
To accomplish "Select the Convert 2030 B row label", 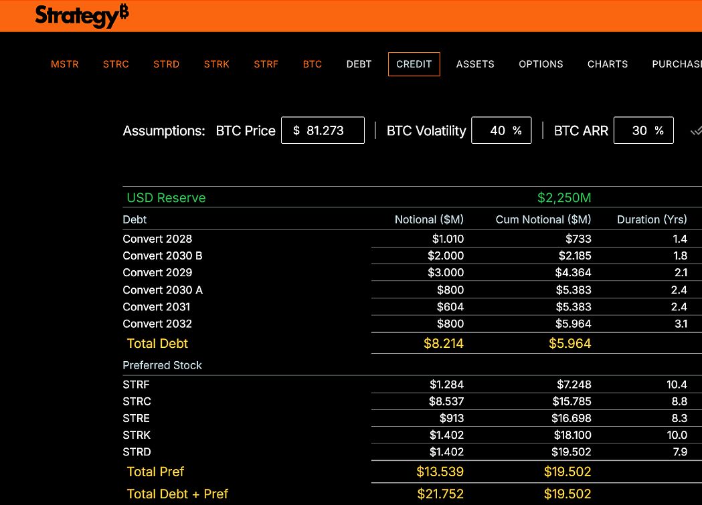I will pyautogui.click(x=163, y=256).
